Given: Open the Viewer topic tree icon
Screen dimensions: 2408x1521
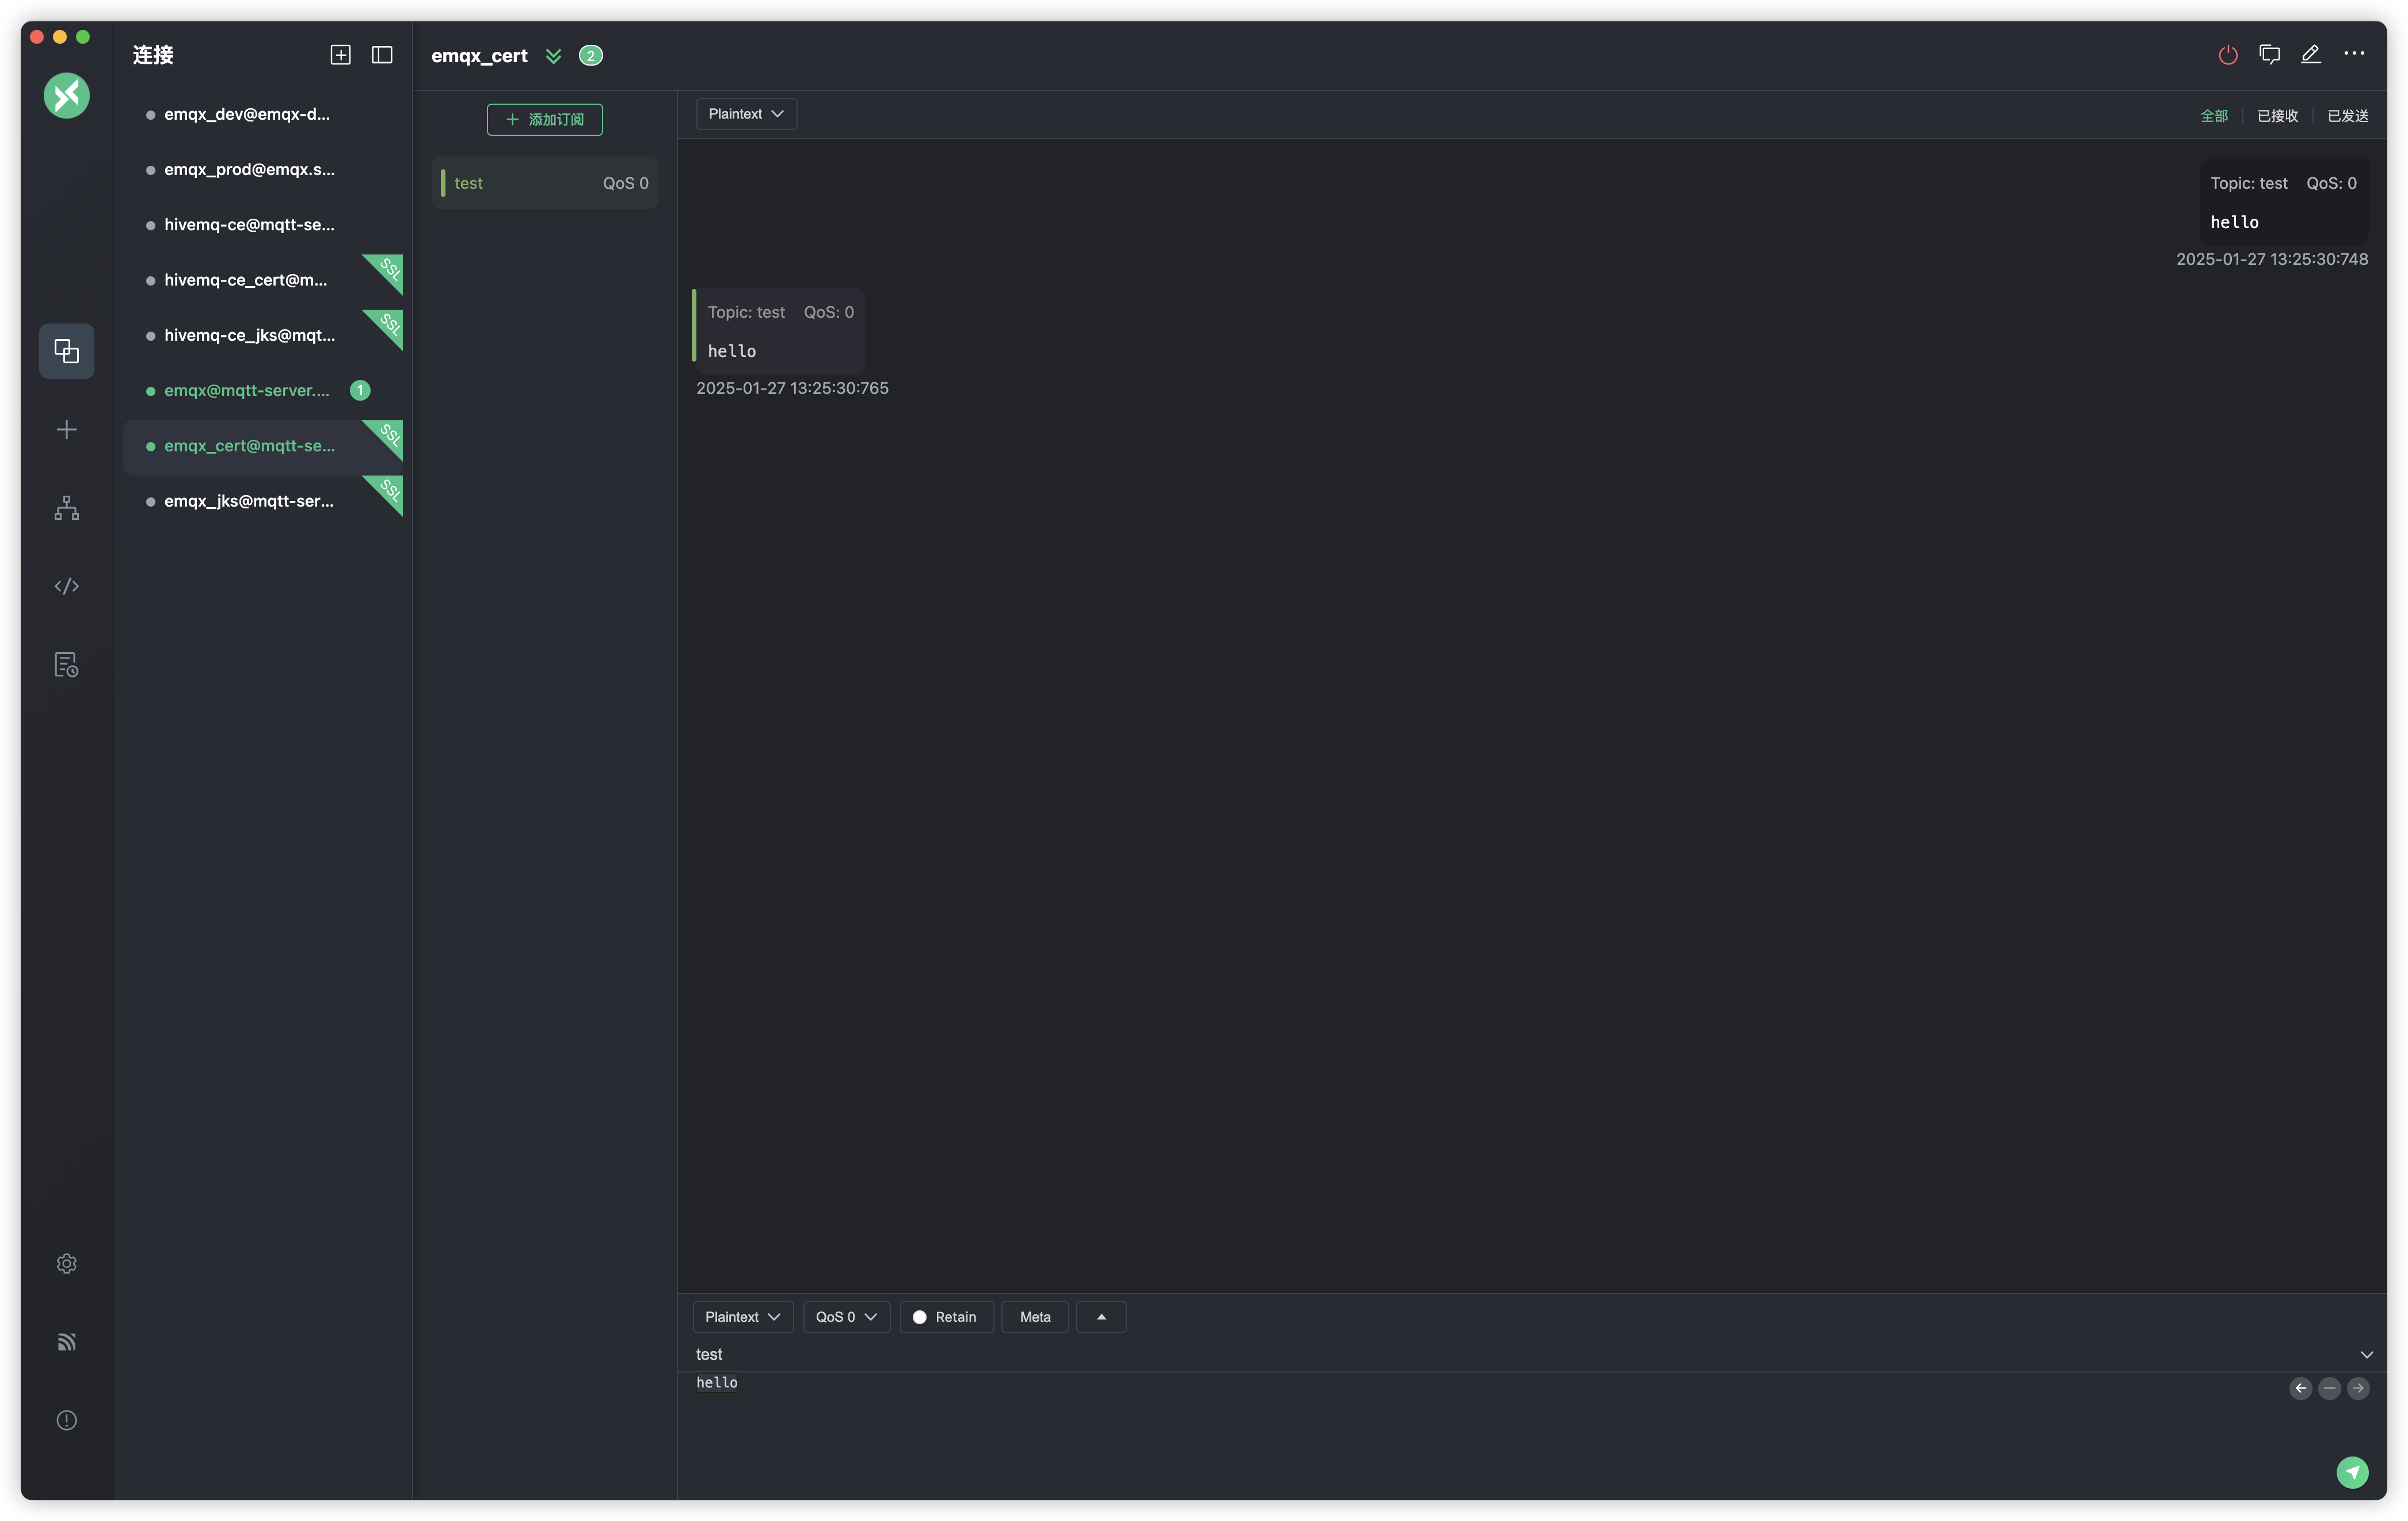Looking at the screenshot, I should 67,508.
